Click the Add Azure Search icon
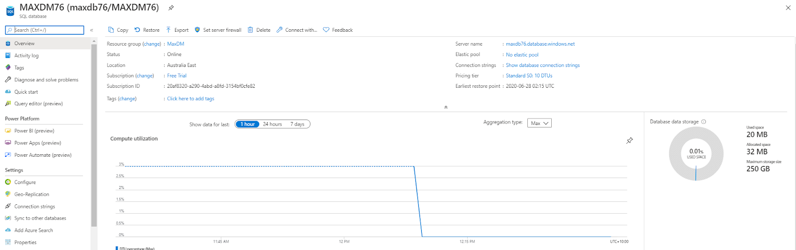 click(8, 230)
